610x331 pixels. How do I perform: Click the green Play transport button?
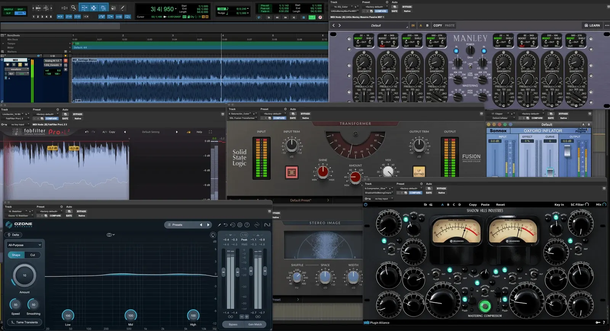tap(312, 17)
